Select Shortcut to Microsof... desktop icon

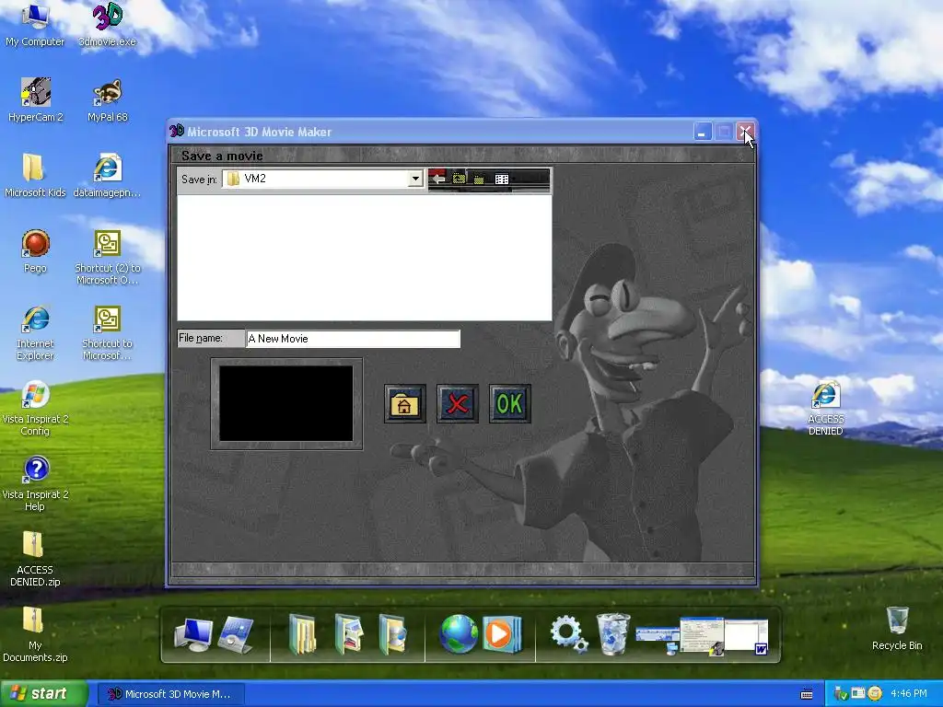coord(108,332)
